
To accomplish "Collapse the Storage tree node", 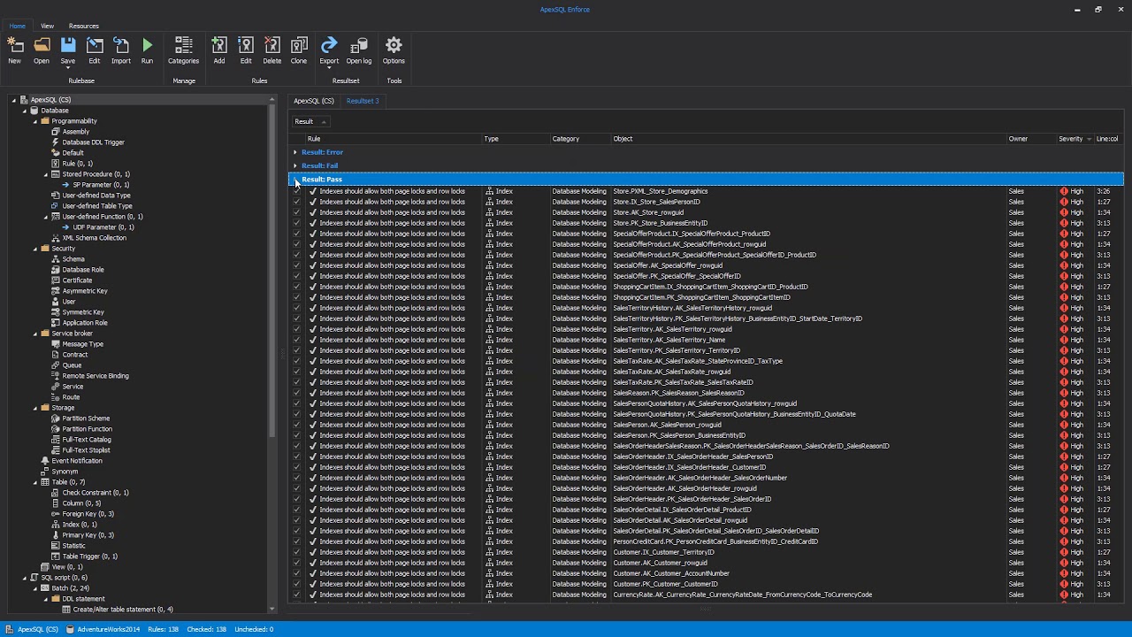I will [34, 408].
